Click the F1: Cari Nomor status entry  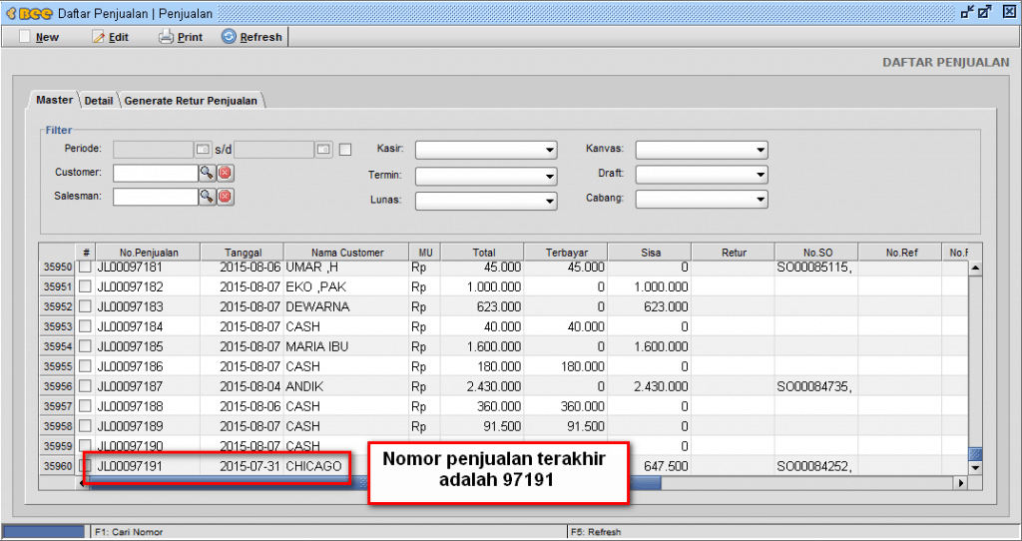(x=129, y=532)
